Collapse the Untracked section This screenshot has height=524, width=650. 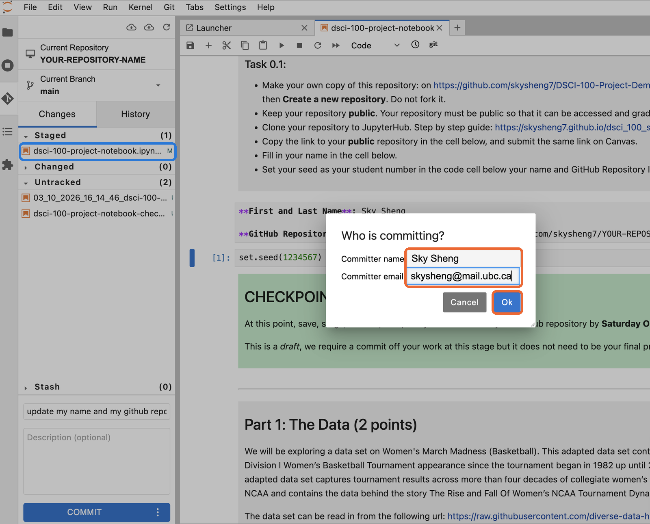(26, 183)
